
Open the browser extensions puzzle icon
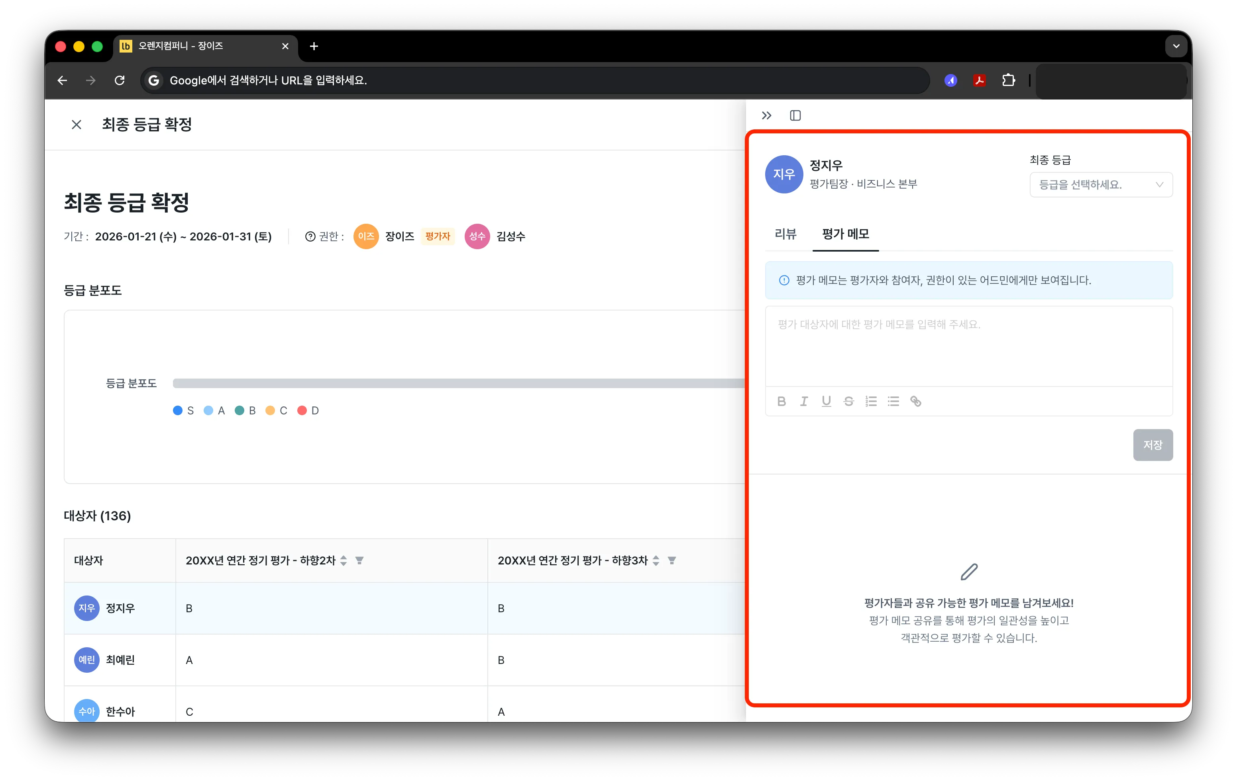point(1008,80)
